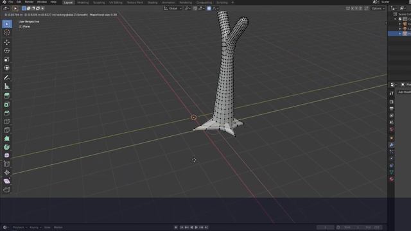Open the Editor Type dropdown in viewport header
Image resolution: width=411 pixels, height=231 pixels.
pyautogui.click(x=6, y=8)
